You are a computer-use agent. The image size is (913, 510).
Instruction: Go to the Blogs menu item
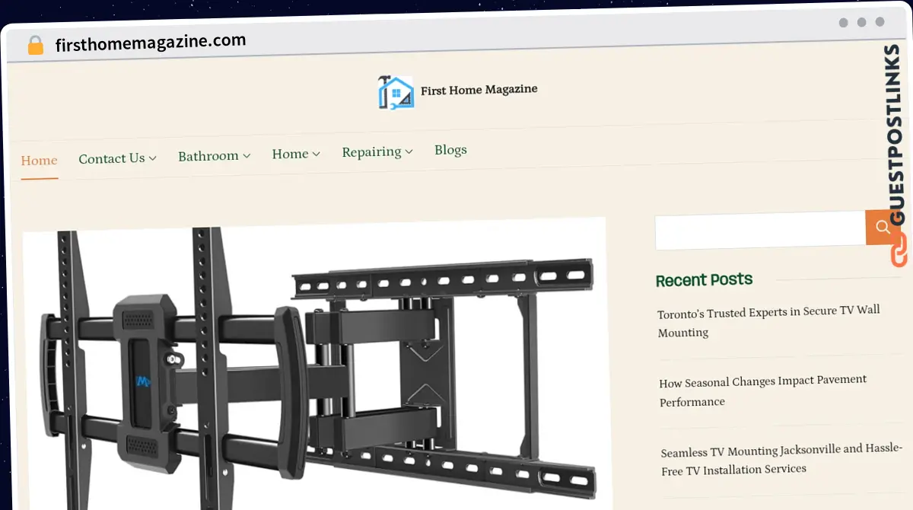tap(450, 150)
